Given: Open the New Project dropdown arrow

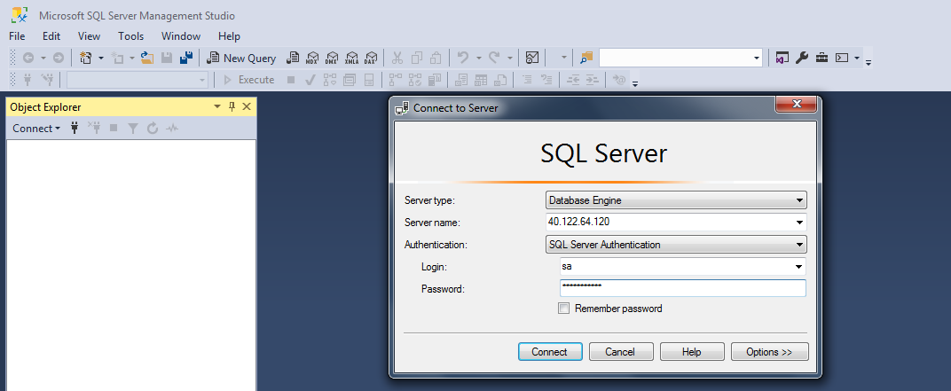Looking at the screenshot, I should pos(100,59).
